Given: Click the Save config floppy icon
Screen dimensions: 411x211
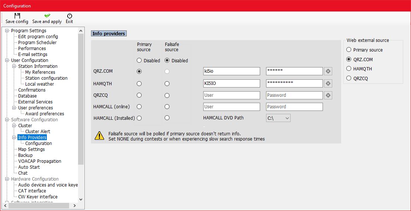Looking at the screenshot, I should tap(17, 16).
